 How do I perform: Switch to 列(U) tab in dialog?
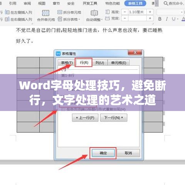point(100,63)
